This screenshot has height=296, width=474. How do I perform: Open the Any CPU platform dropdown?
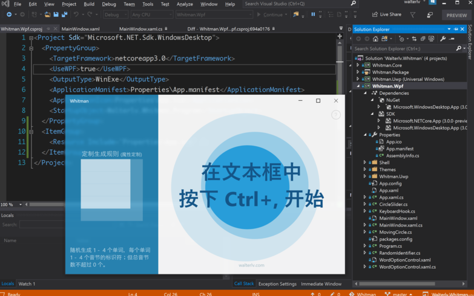[151, 14]
